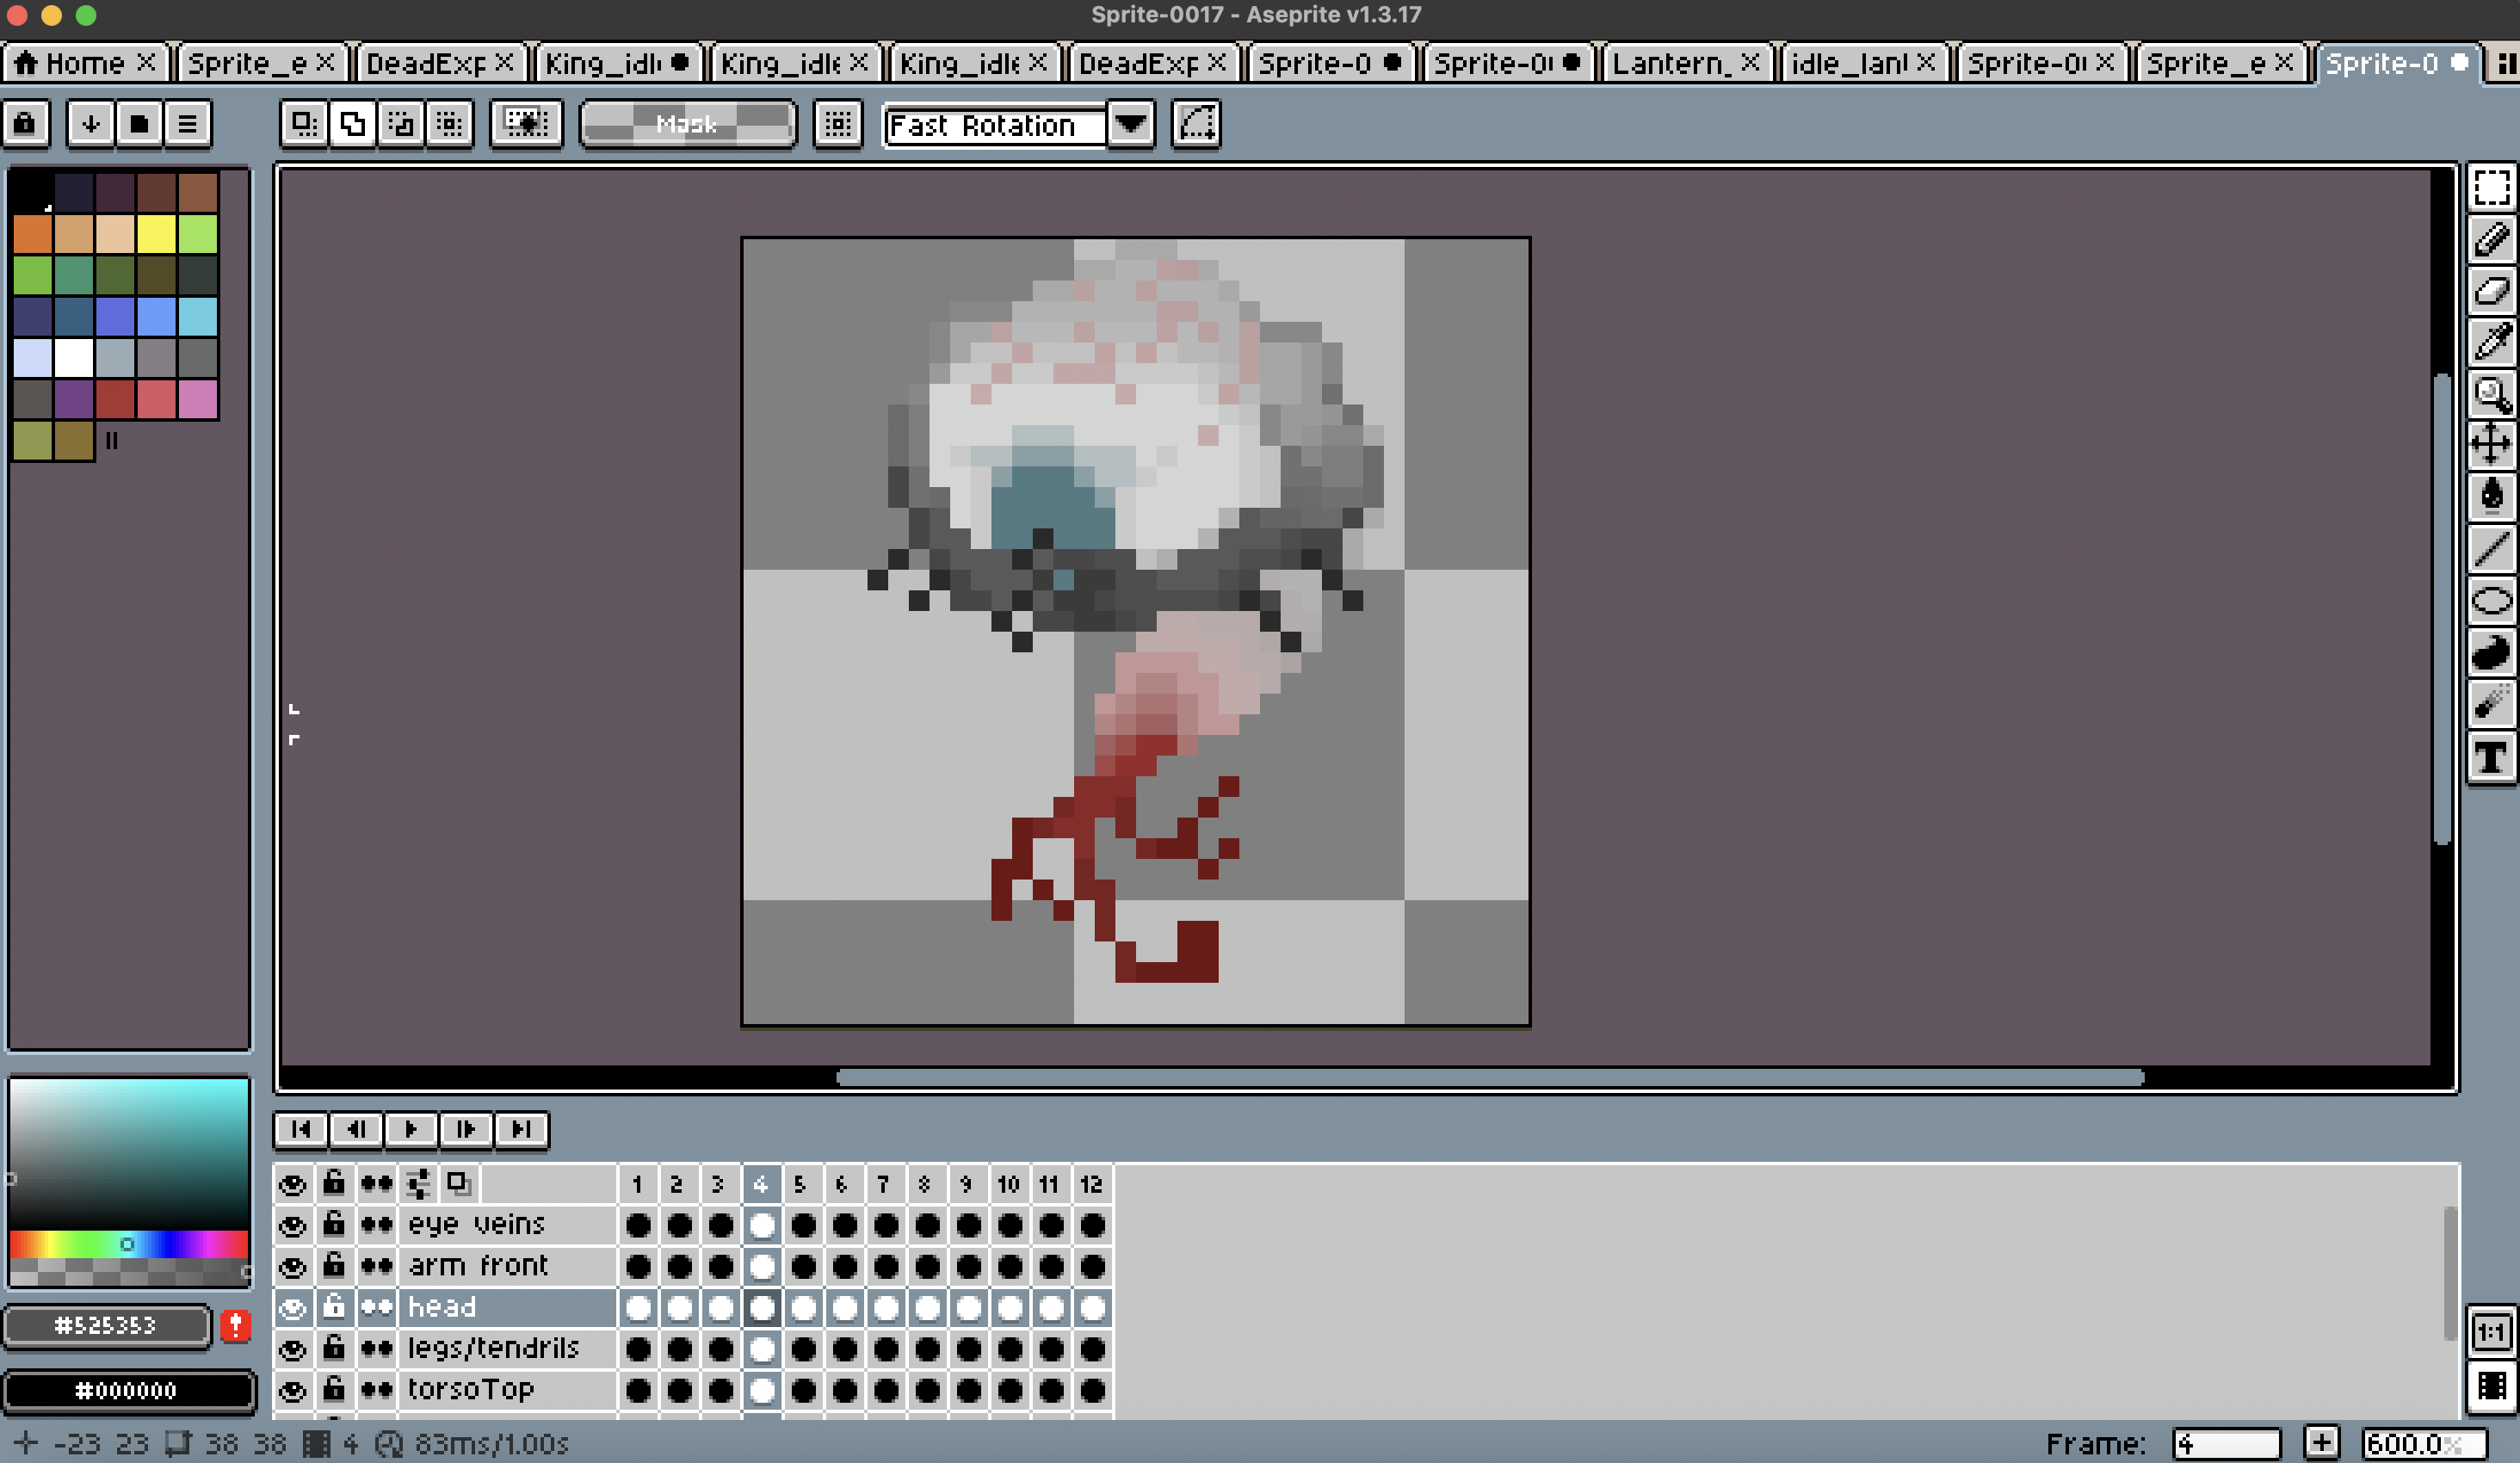
Task: Select the Blur tool
Action: (x=2490, y=705)
